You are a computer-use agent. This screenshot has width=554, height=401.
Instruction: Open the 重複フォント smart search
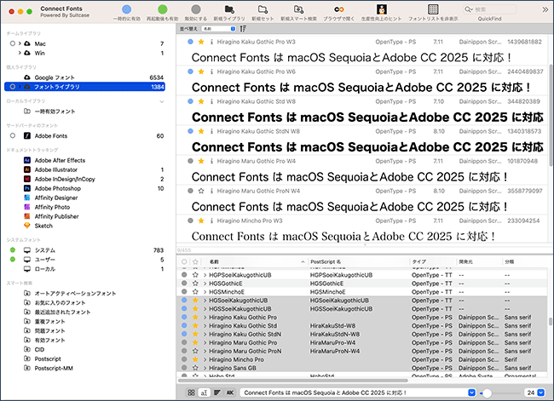84,321
